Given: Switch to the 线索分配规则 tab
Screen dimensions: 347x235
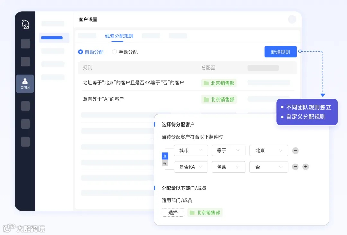Looking at the screenshot, I should click(x=119, y=37).
